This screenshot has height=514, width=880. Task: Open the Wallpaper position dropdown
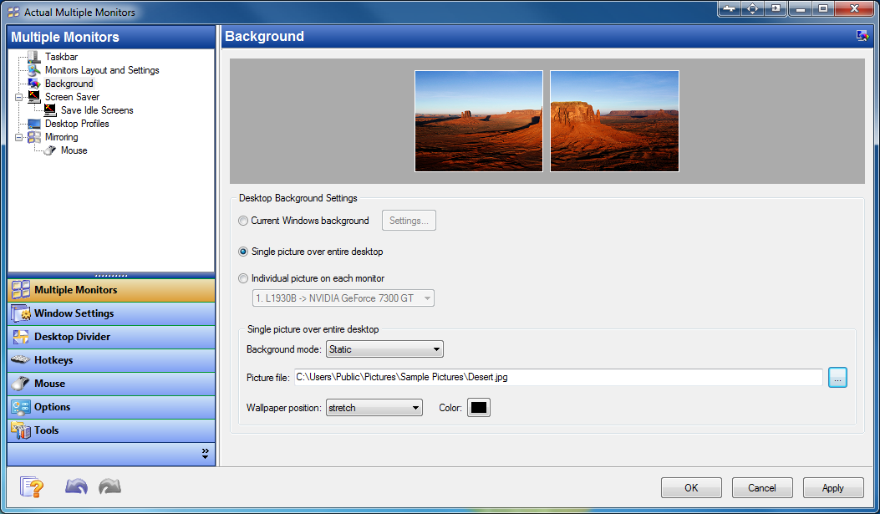pyautogui.click(x=374, y=408)
